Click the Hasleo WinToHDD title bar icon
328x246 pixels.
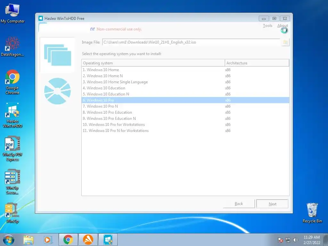click(x=41, y=18)
